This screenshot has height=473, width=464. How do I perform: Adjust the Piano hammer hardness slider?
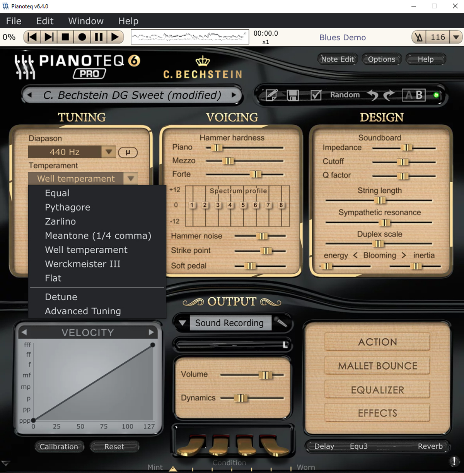pyautogui.click(x=217, y=147)
